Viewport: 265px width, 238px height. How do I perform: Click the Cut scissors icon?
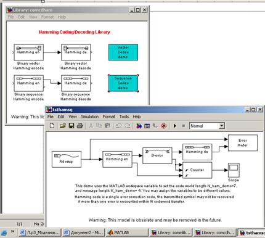(x=91, y=126)
